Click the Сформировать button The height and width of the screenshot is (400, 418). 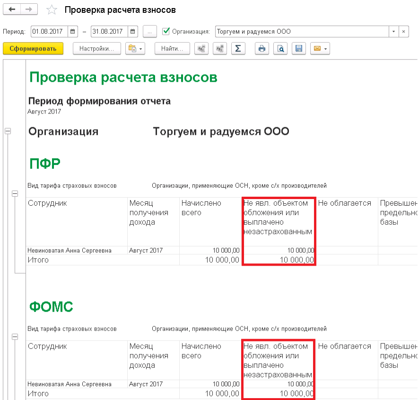(x=33, y=49)
